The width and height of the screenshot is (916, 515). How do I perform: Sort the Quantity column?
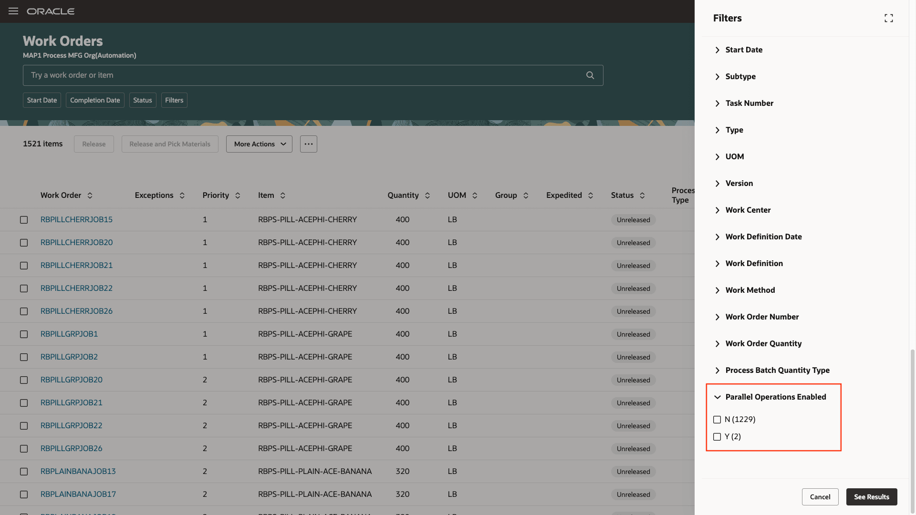(427, 195)
